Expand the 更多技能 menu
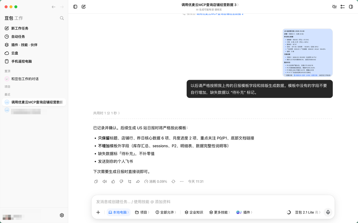Screen dimensions: 358x223 [220, 212]
